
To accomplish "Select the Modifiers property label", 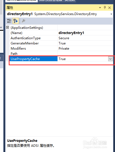I will point(18,49).
